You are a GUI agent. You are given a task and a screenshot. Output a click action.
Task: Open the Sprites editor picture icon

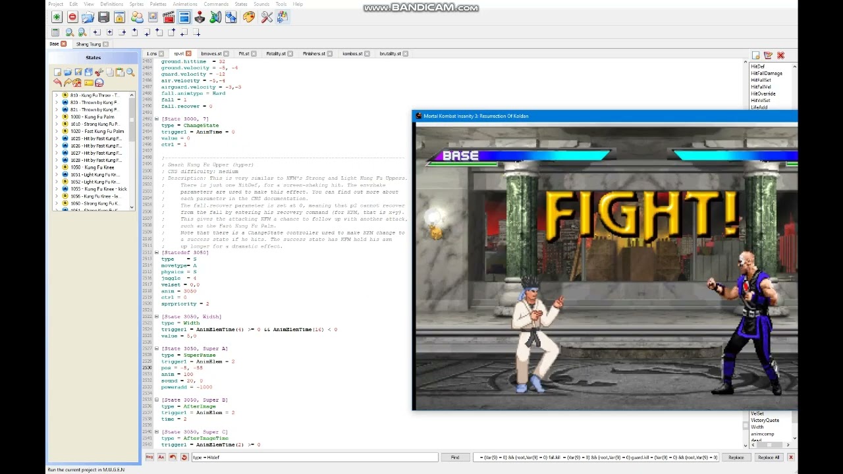point(153,18)
